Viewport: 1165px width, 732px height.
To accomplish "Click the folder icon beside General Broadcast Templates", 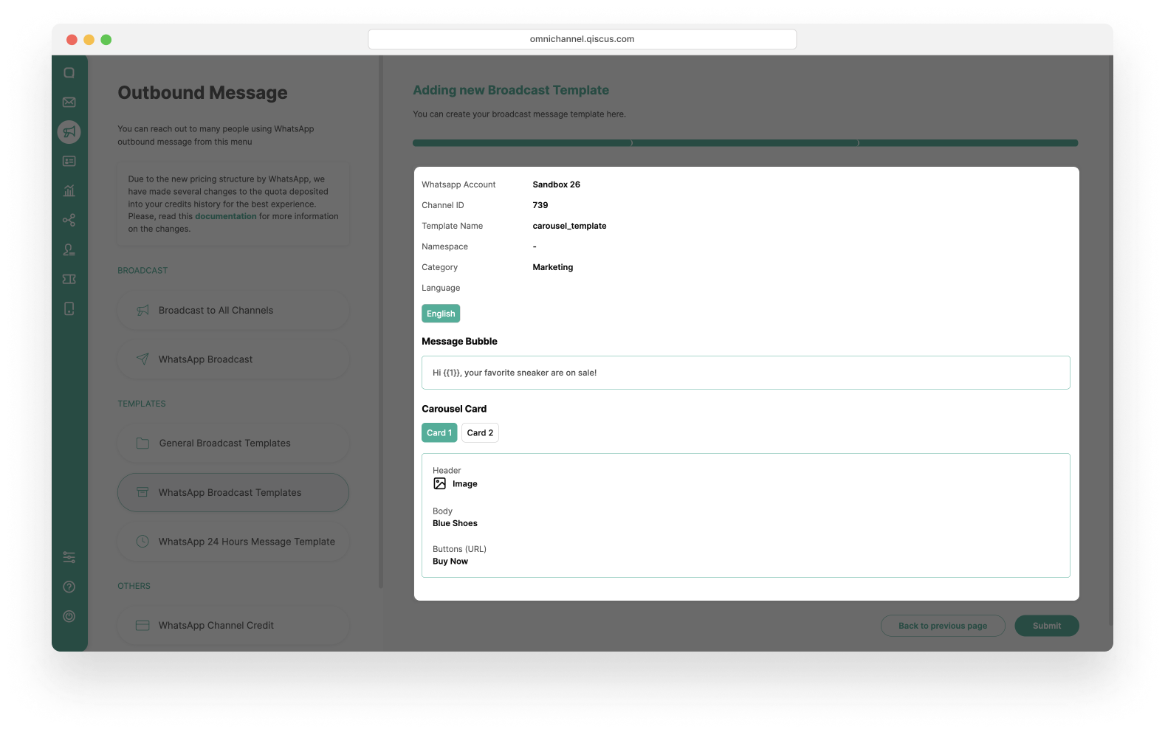I will point(143,443).
